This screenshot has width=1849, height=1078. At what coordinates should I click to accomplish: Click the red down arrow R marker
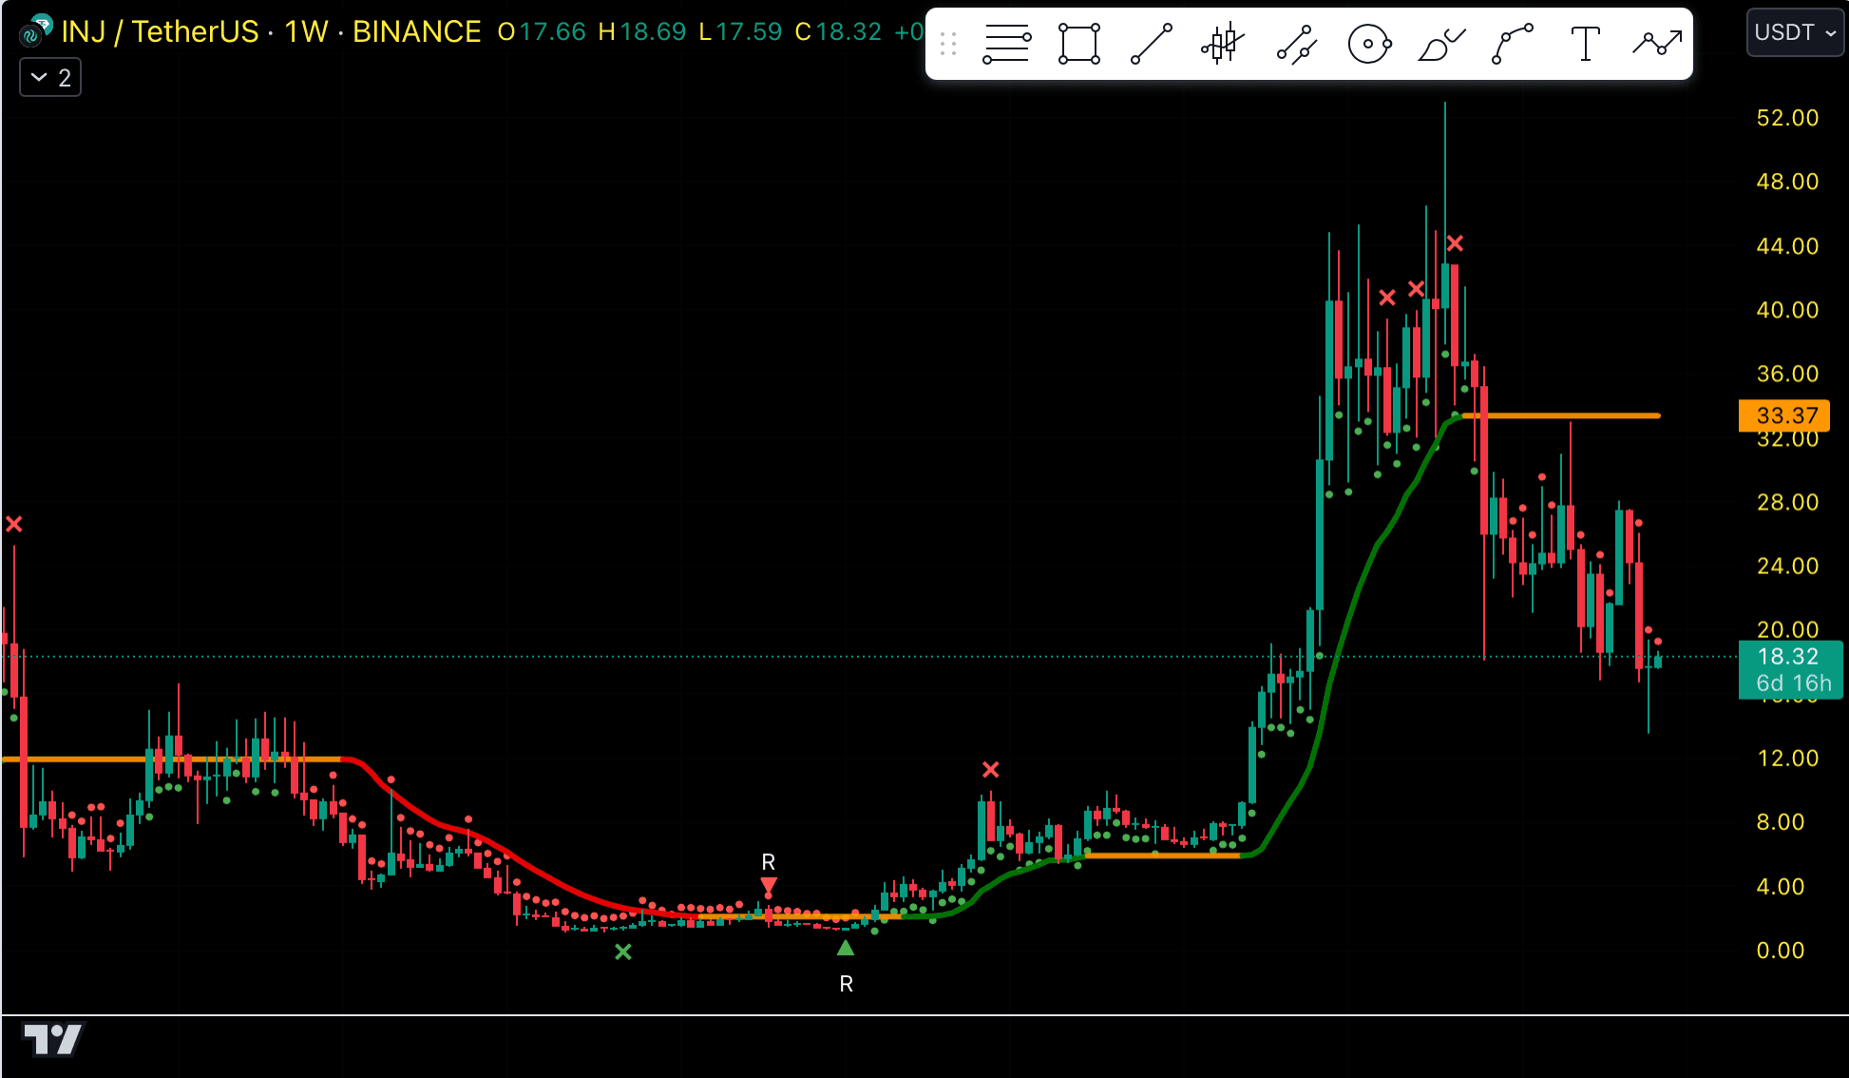769,886
